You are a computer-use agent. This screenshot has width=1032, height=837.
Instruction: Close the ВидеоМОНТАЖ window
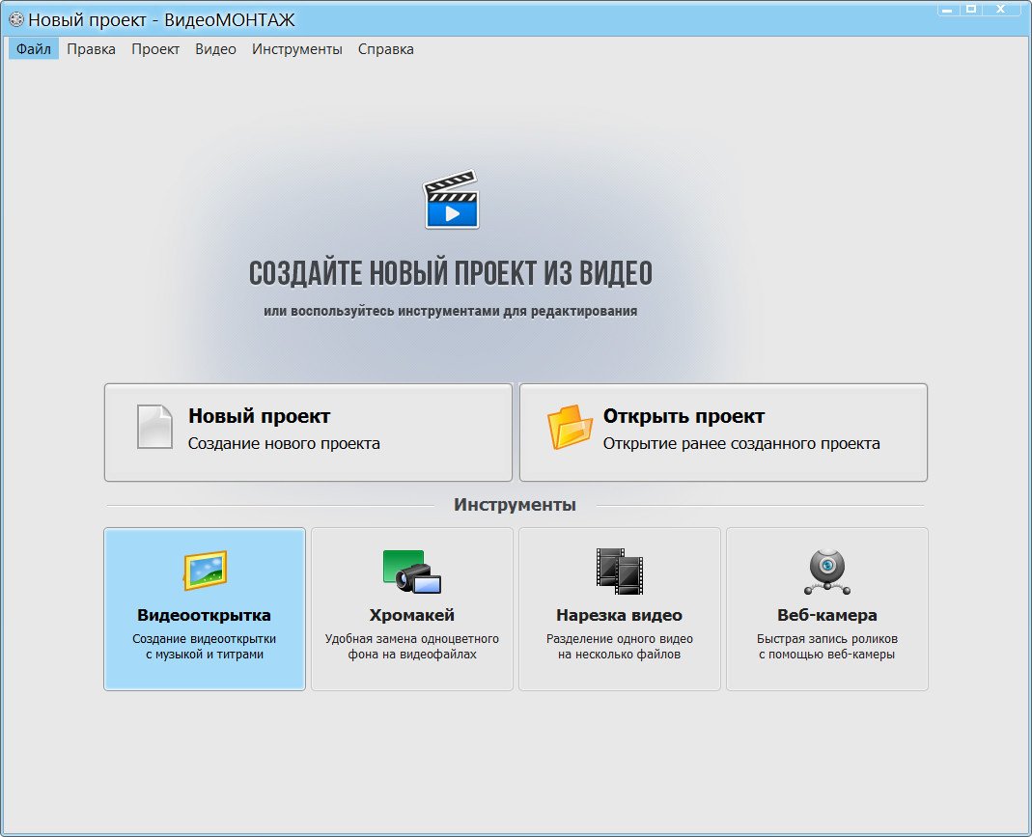pos(1004,9)
